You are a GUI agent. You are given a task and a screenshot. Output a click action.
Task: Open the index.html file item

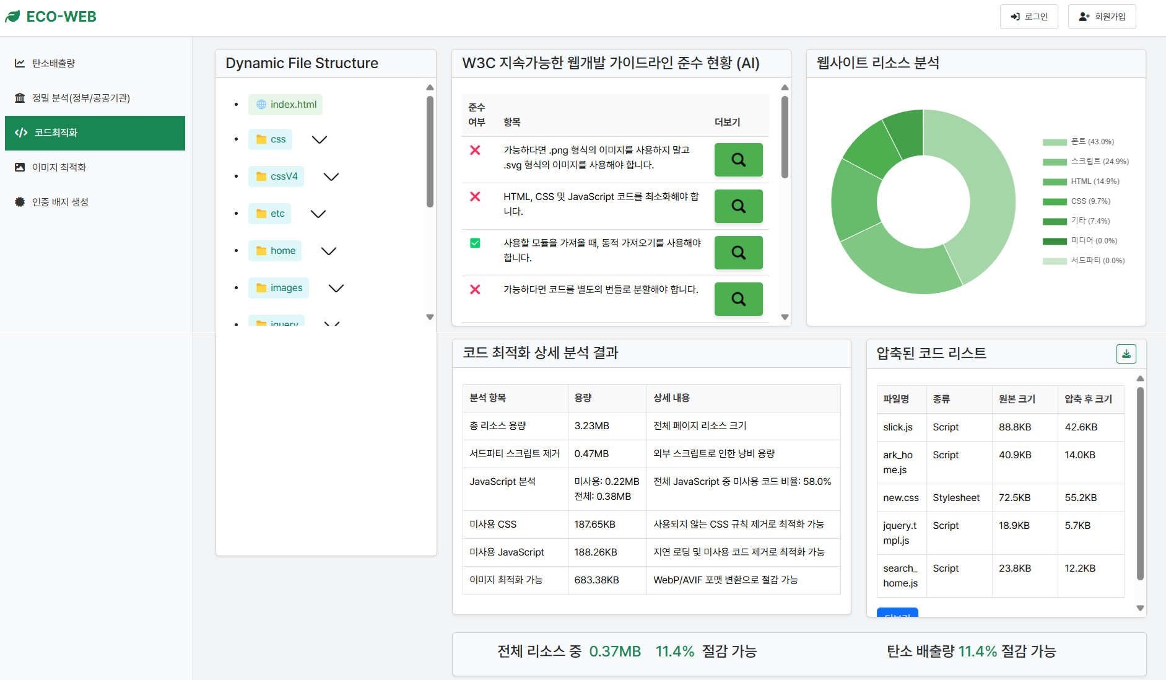coord(285,105)
